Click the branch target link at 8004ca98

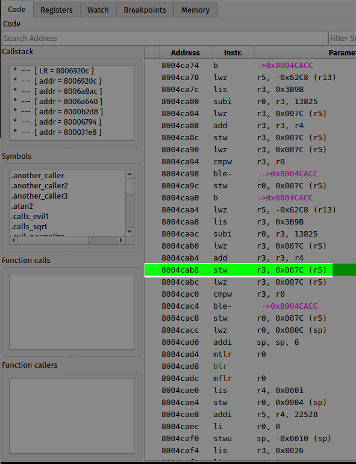[289, 174]
